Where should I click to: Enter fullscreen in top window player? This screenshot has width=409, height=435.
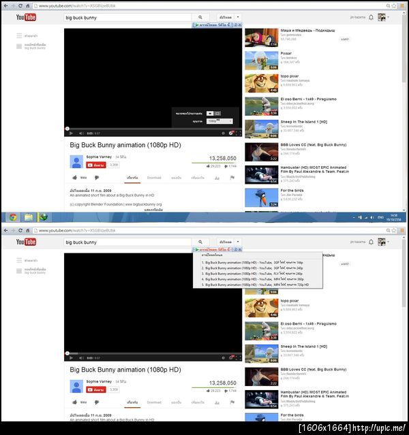tap(239, 133)
